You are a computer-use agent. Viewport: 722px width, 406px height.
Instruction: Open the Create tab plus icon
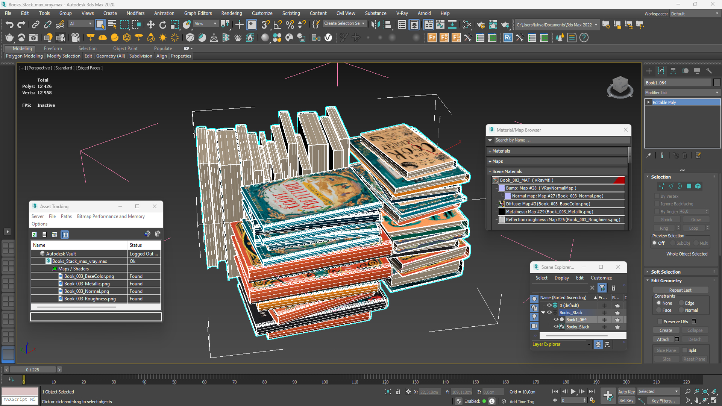(649, 71)
